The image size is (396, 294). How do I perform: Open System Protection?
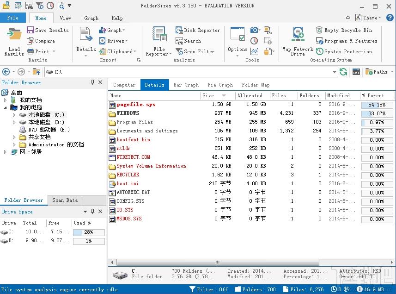point(344,51)
